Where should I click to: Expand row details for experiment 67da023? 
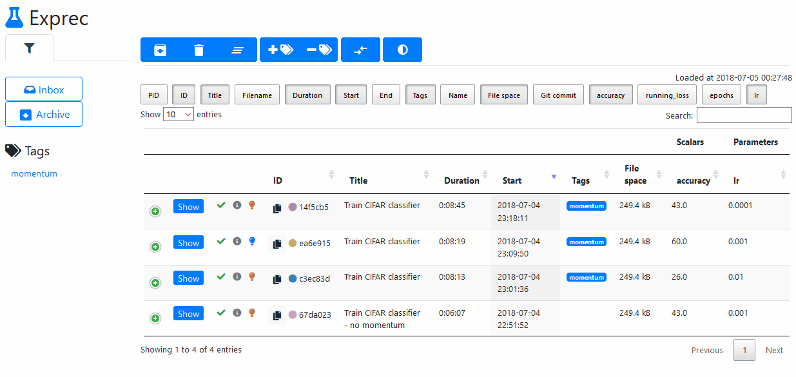tap(155, 318)
